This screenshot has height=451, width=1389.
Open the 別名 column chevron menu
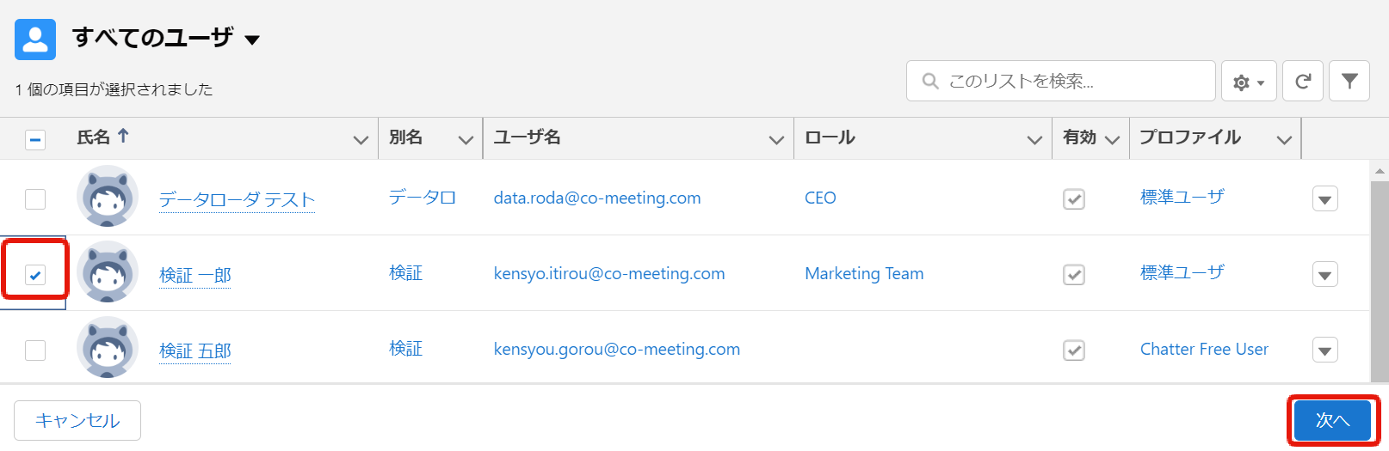tap(466, 140)
